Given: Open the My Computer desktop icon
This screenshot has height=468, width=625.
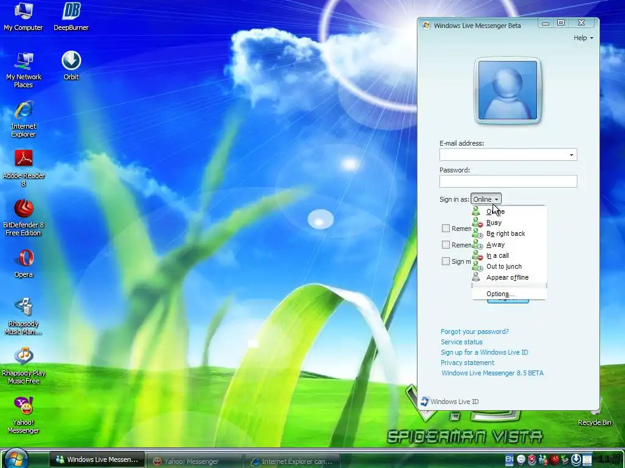Looking at the screenshot, I should 23,16.
